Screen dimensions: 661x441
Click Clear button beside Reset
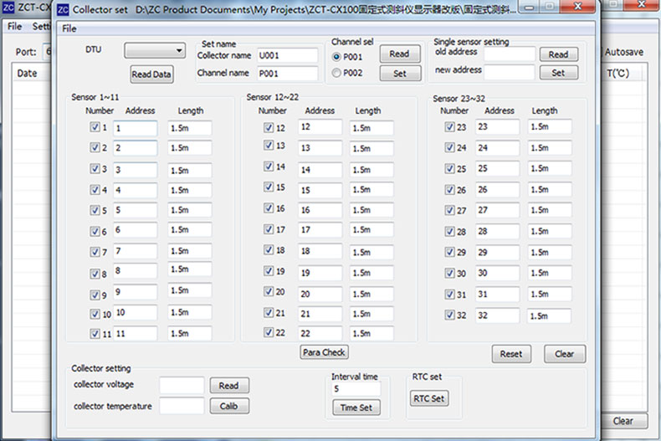[565, 354]
